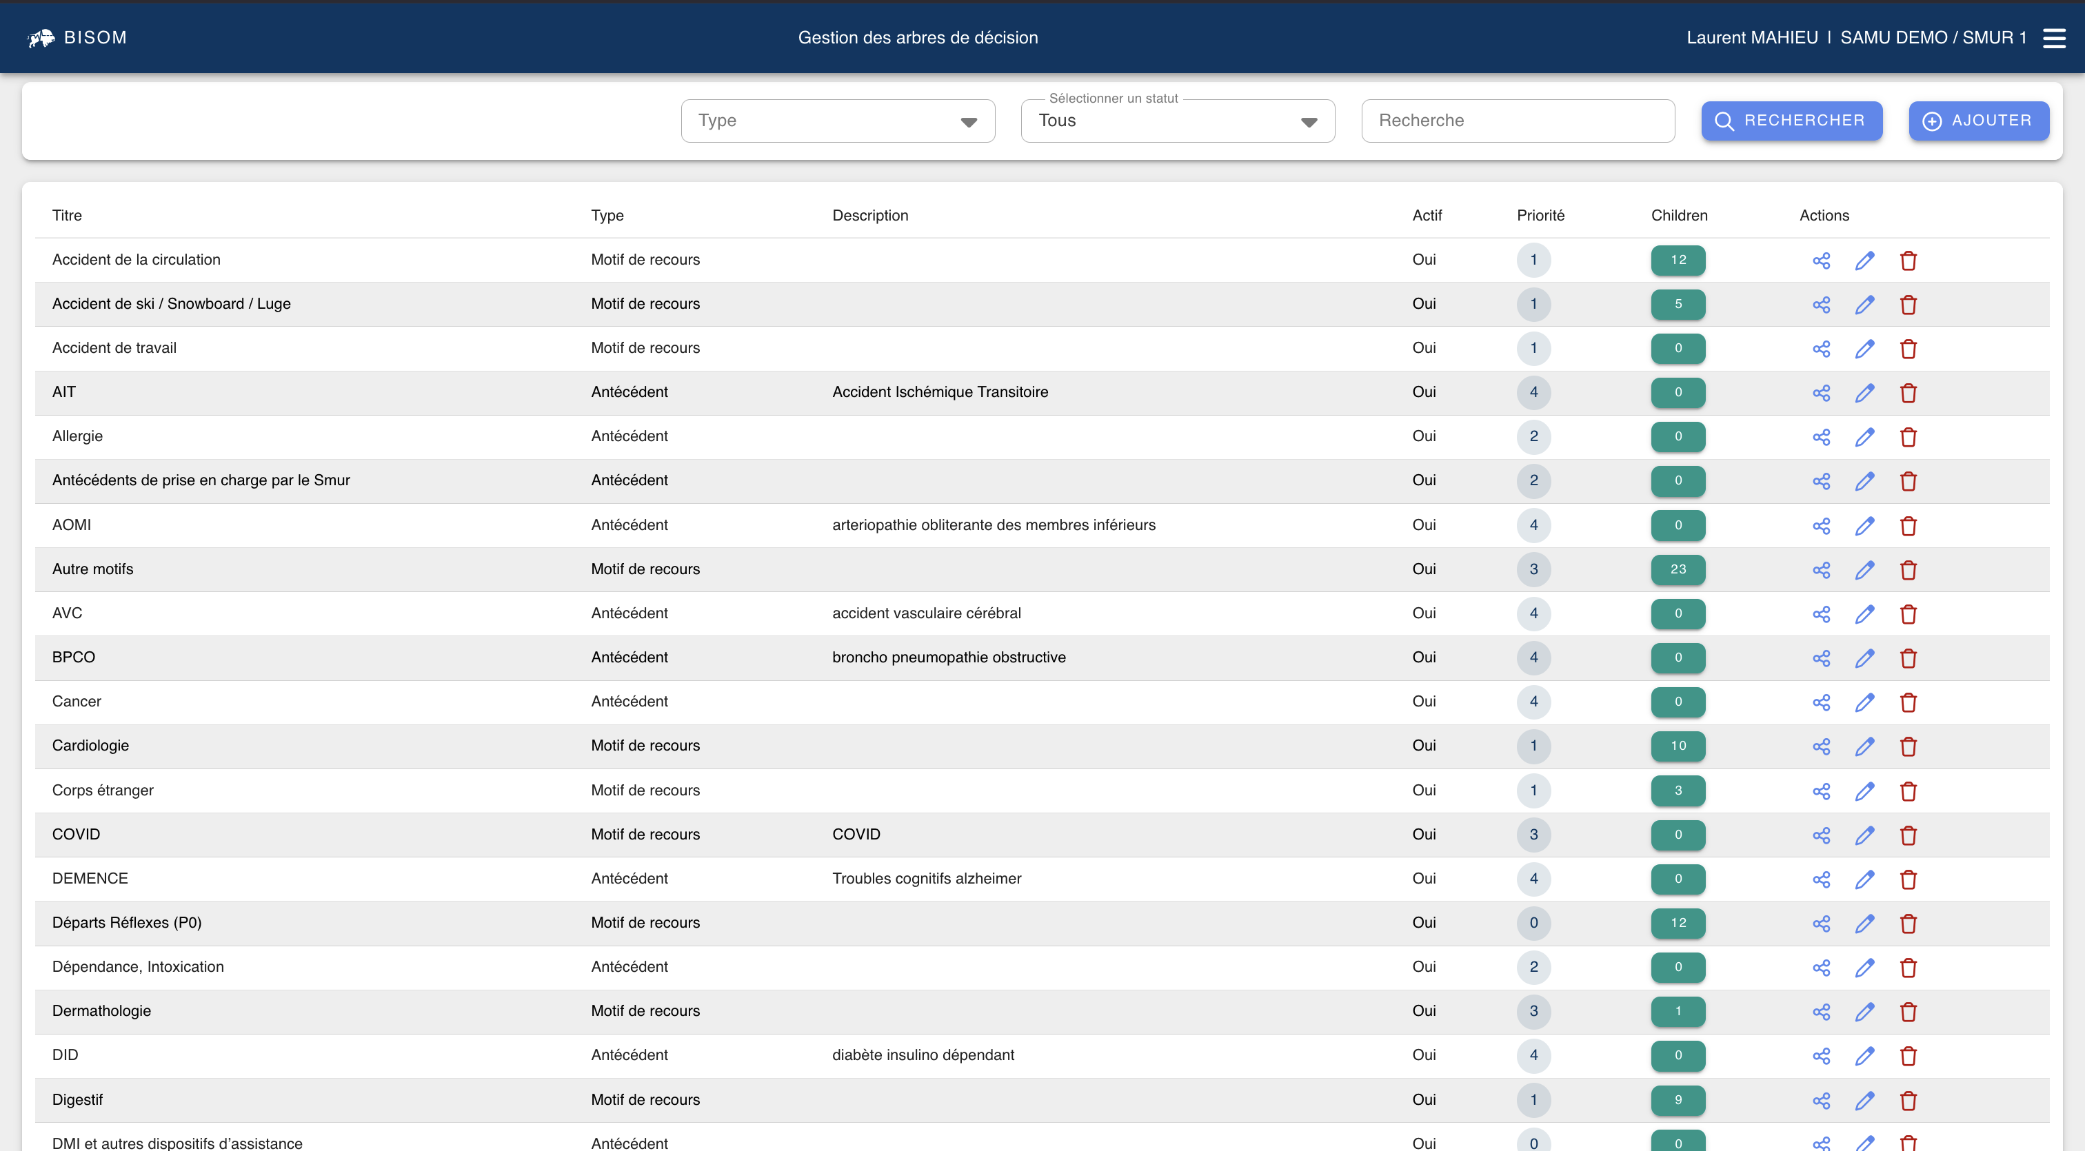Screen dimensions: 2085x1151
Task: Click the Children badge 12 for Départs Réflexes
Action: pyautogui.click(x=1678, y=923)
